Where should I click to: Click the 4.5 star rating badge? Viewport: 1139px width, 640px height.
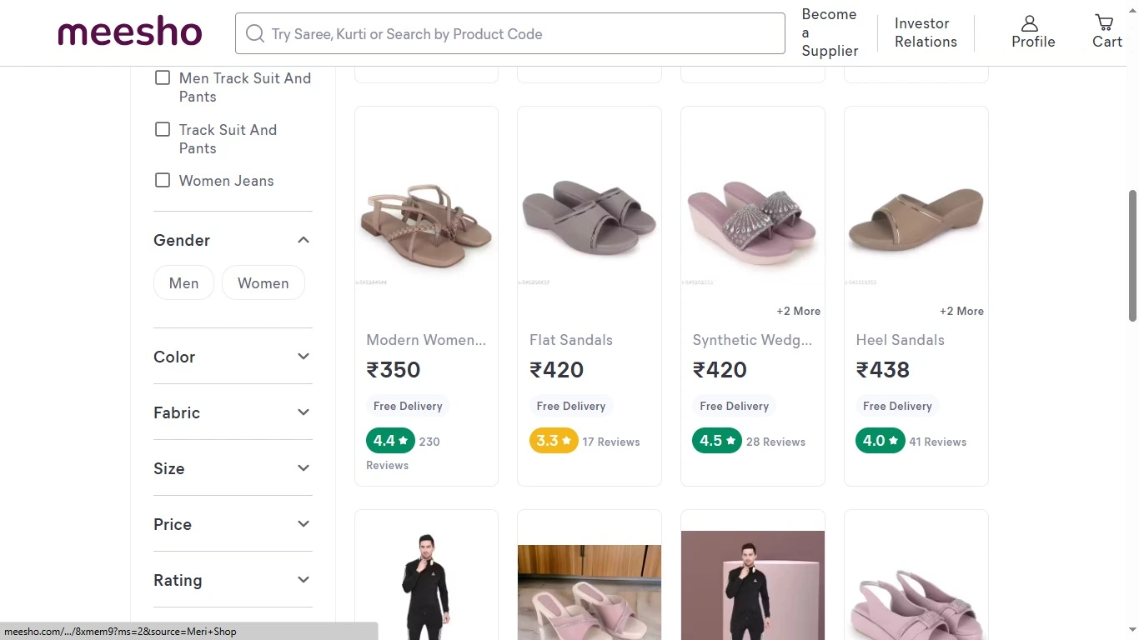pos(716,441)
